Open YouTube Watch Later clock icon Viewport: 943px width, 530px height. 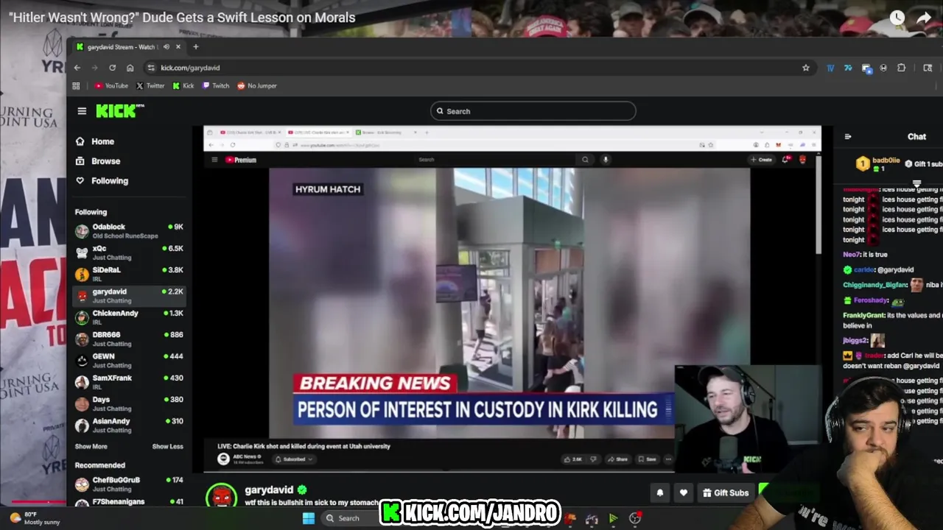(x=897, y=18)
